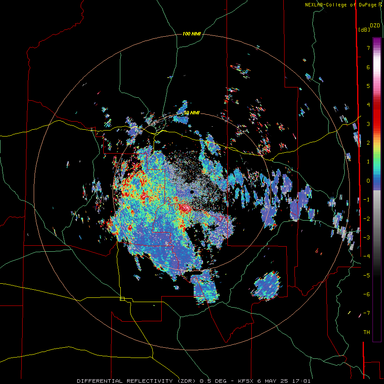Pick the red band of the color bar

[377, 118]
